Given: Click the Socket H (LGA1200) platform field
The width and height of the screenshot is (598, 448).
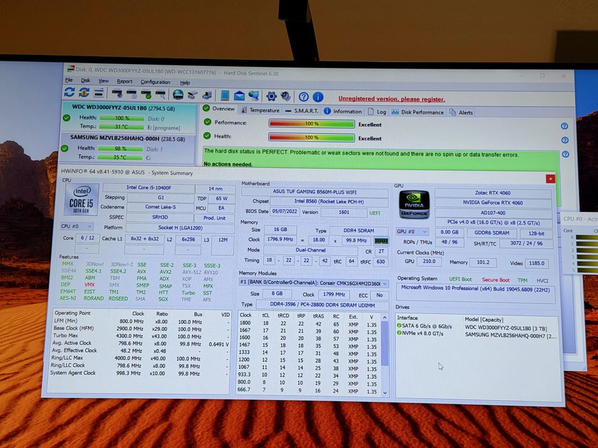Looking at the screenshot, I should (180, 228).
